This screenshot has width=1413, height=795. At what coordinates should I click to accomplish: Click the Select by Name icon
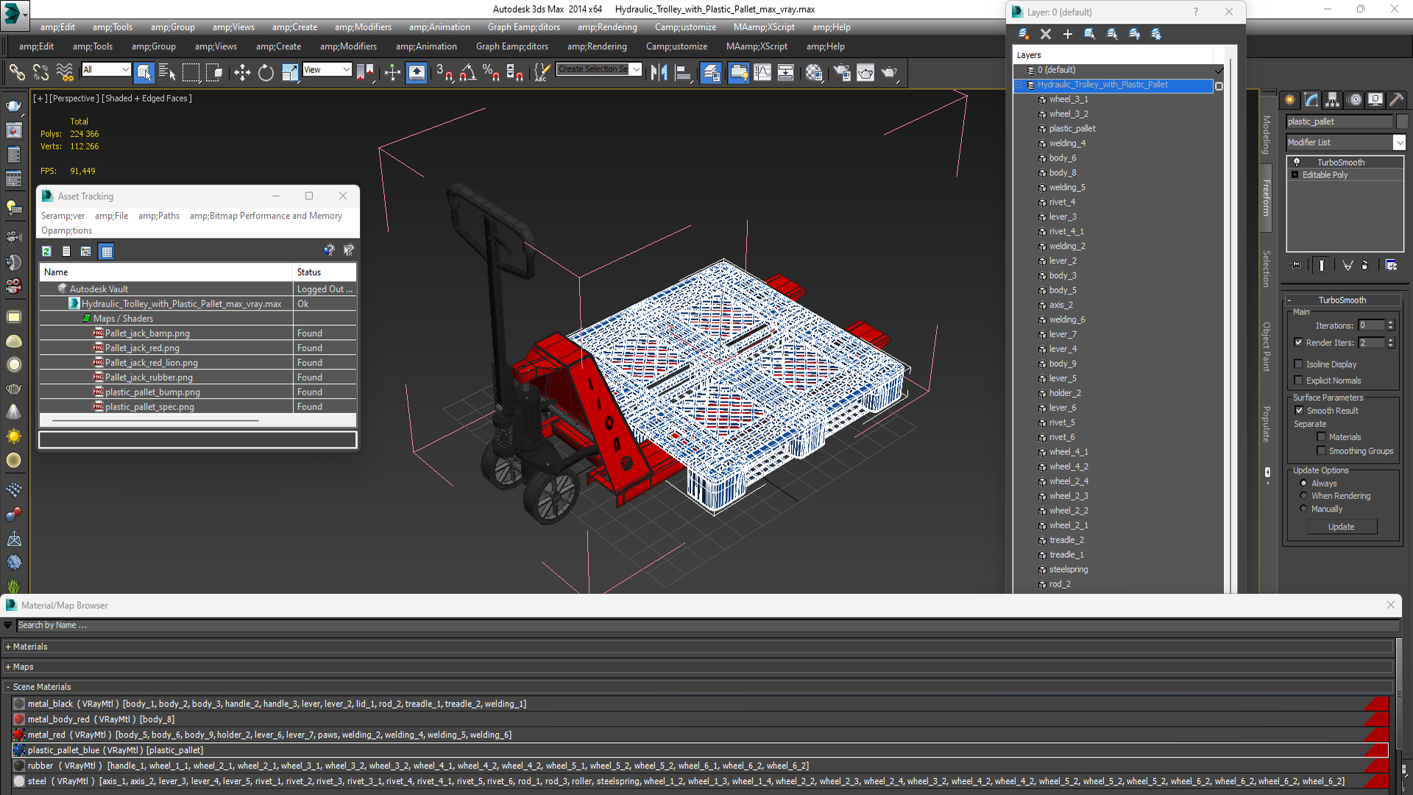point(167,72)
